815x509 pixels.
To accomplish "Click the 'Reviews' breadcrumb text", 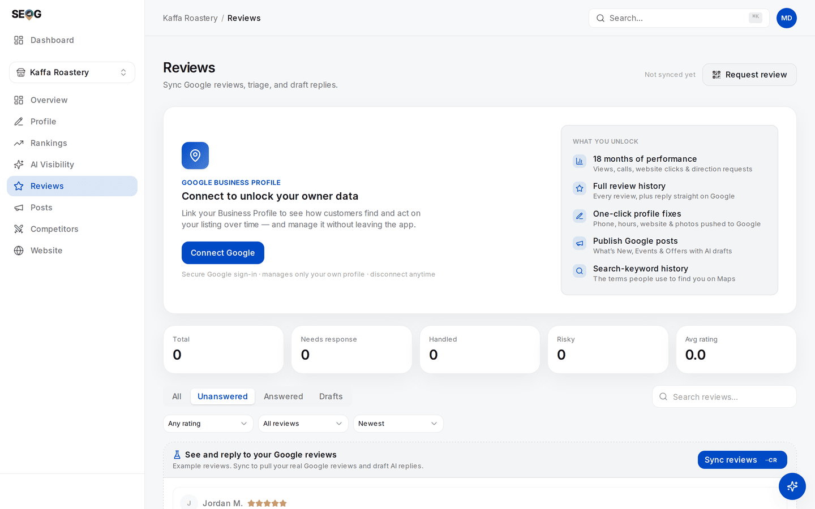I will (x=244, y=18).
